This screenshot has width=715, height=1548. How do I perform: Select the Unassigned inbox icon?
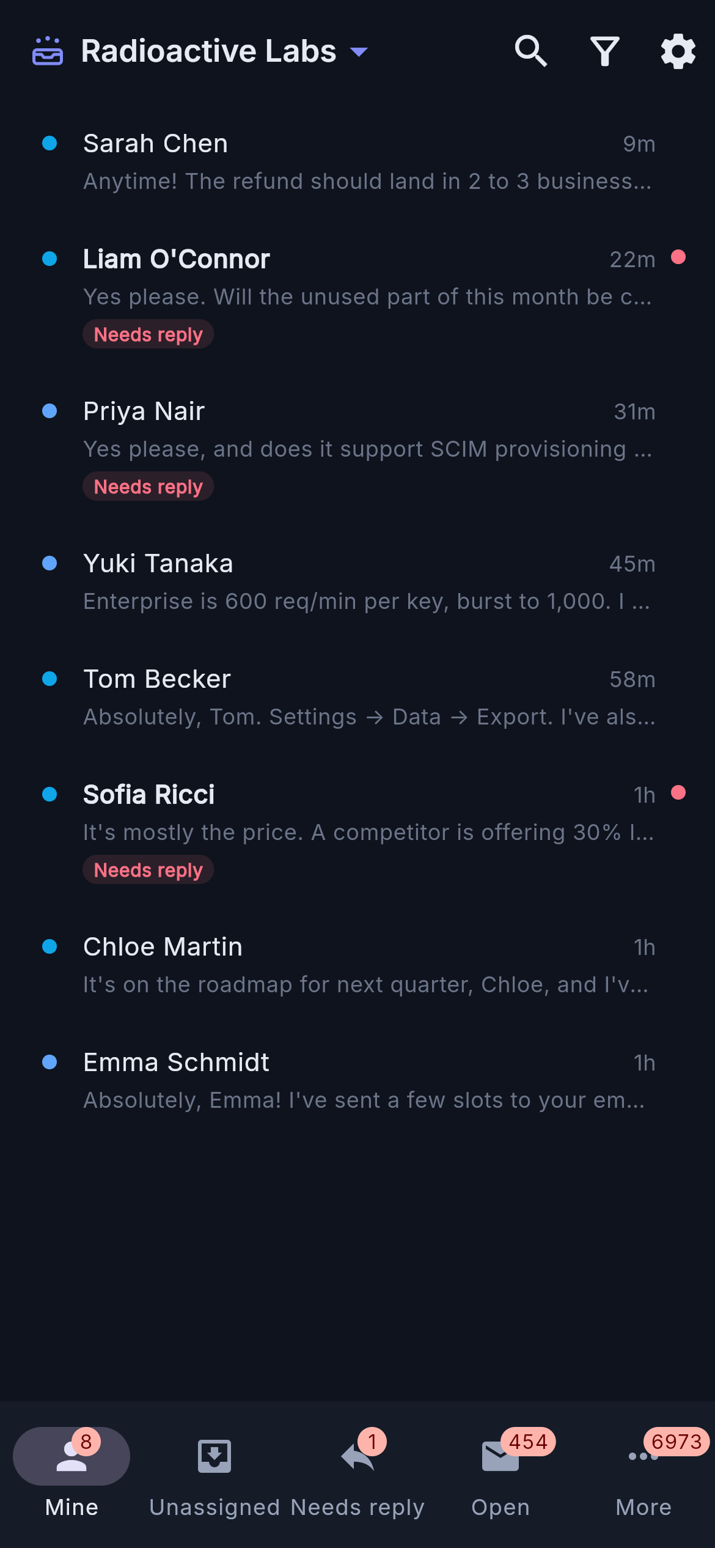[x=215, y=1456]
